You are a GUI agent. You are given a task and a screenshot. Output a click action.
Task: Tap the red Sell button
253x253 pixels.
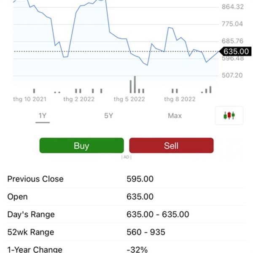coord(171,145)
